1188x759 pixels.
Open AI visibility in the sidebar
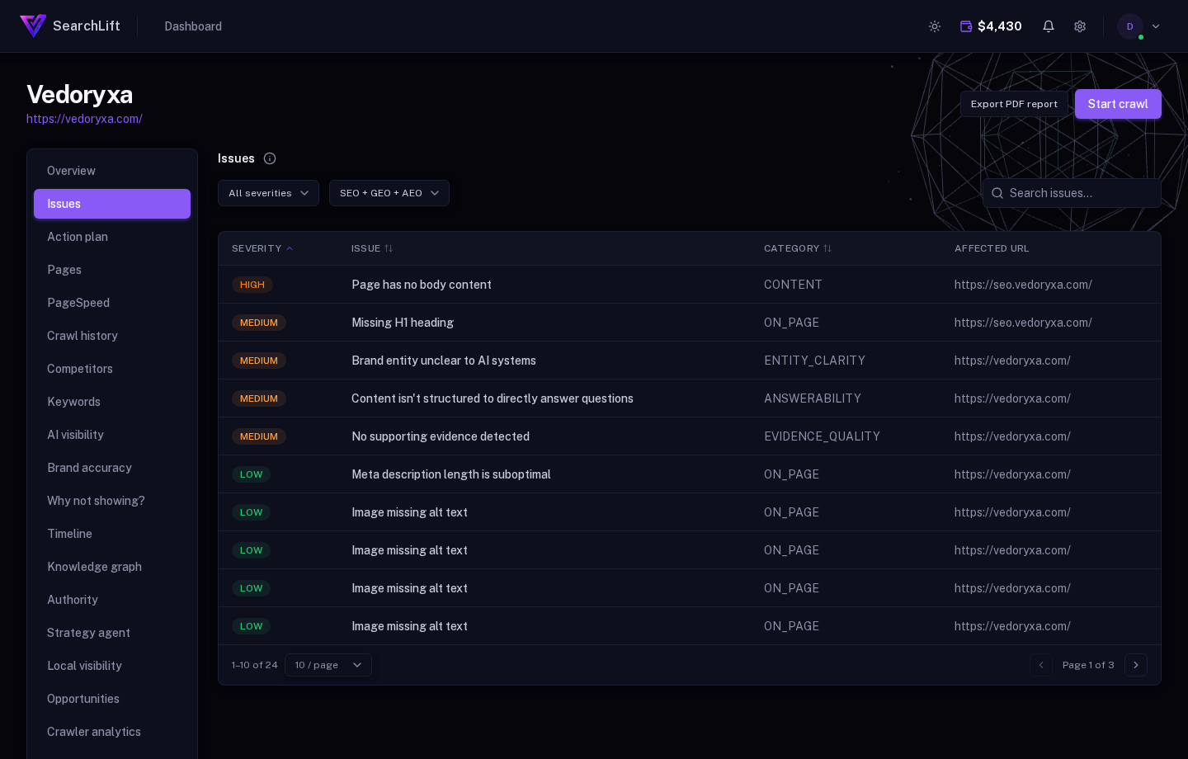click(112, 435)
